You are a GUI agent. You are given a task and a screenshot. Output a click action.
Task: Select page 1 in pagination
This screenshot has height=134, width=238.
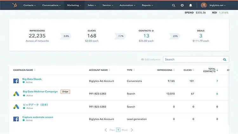[x=118, y=130]
